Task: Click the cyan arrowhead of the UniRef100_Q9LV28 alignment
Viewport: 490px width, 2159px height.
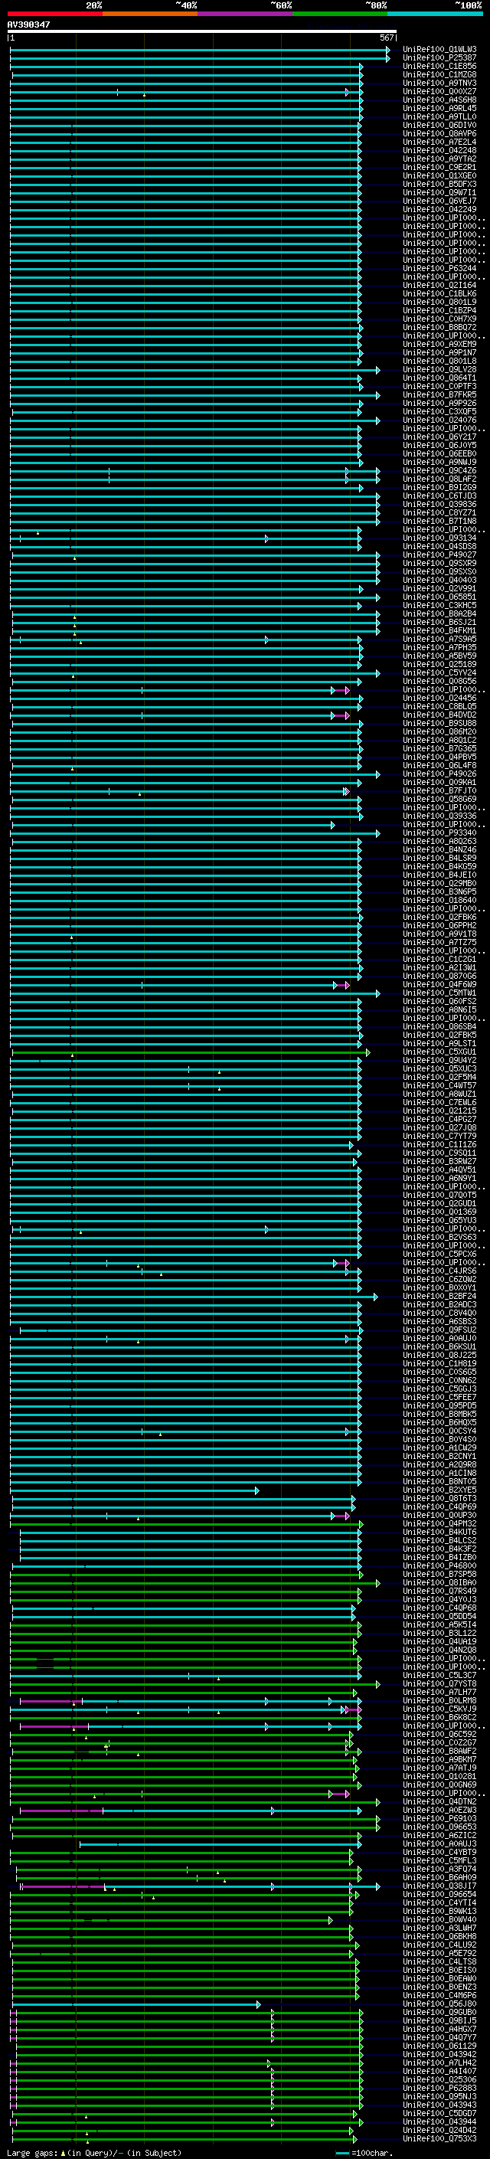Action: [x=377, y=370]
